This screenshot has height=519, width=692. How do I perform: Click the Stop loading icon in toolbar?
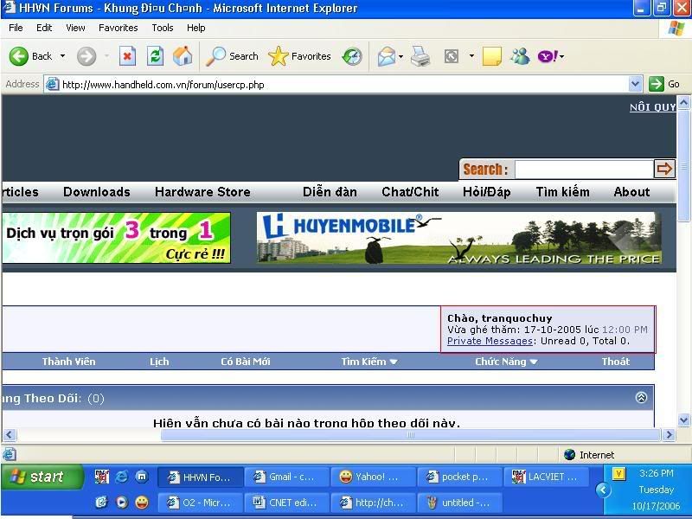(127, 56)
